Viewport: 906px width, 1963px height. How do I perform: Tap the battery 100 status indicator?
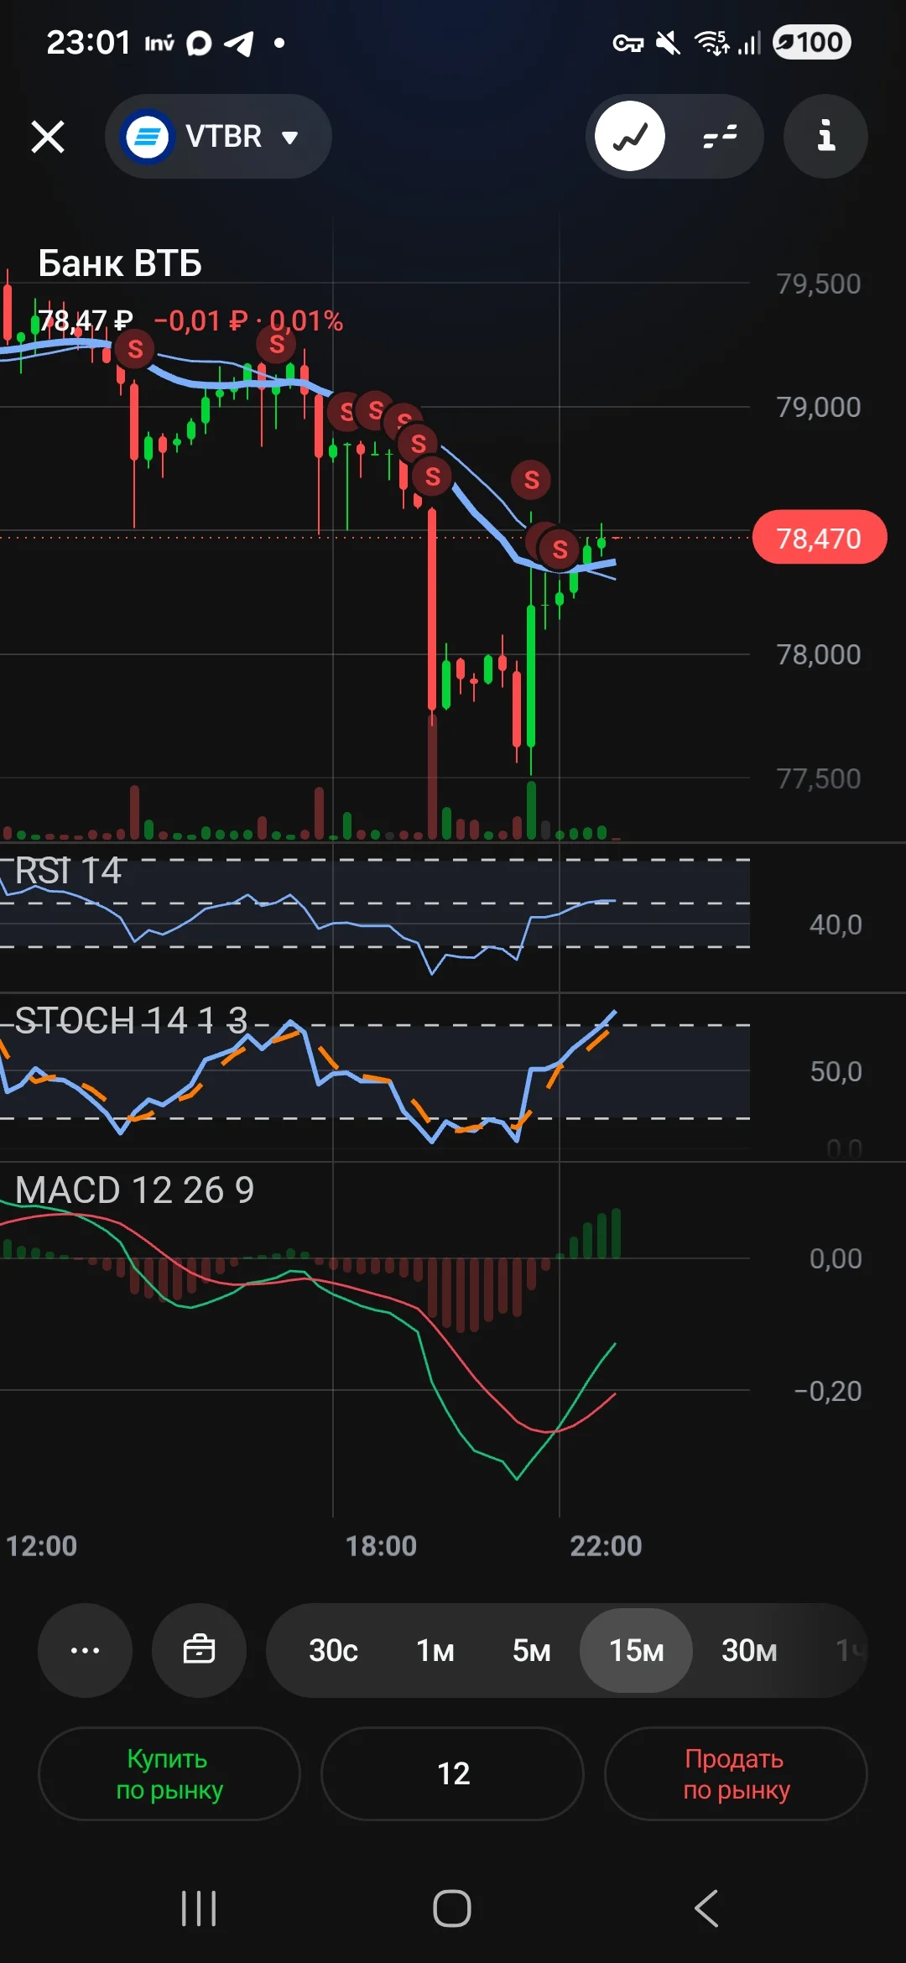pos(811,42)
